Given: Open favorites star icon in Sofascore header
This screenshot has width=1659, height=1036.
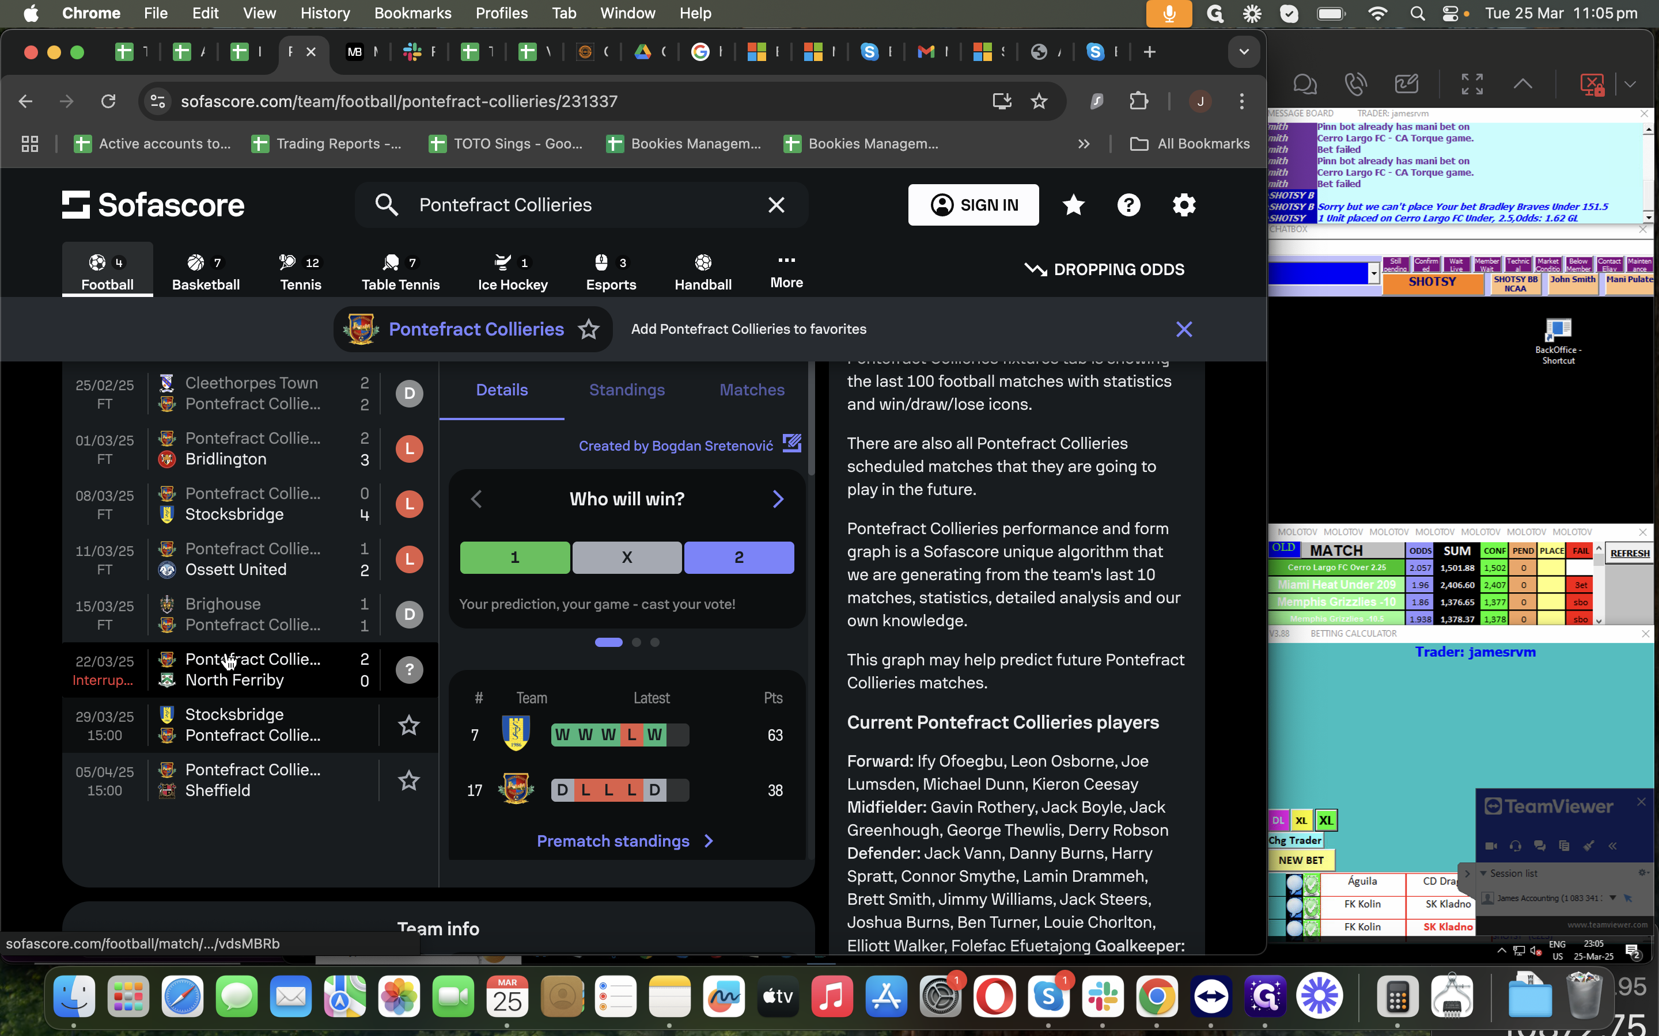Looking at the screenshot, I should point(1073,205).
